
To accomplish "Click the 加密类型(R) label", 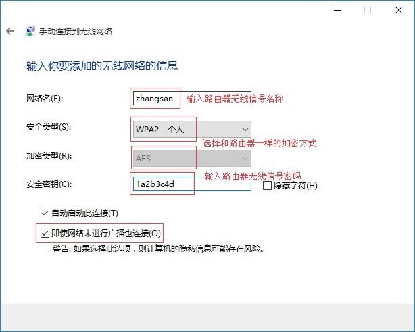I will pyautogui.click(x=47, y=155).
